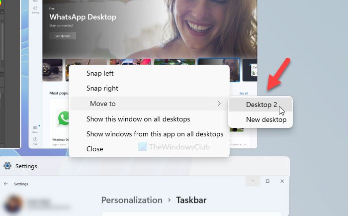Select the colorful red-blue carousel thumbnail
The width and height of the screenshot is (348, 216).
[130, 62]
